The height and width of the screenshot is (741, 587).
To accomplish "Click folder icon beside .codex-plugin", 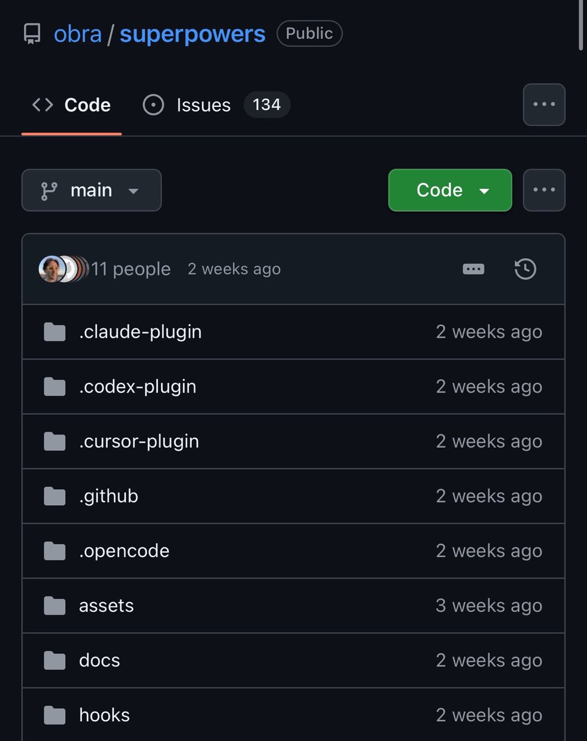I will [x=55, y=387].
